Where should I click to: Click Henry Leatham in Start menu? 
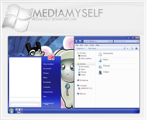(48, 64)
